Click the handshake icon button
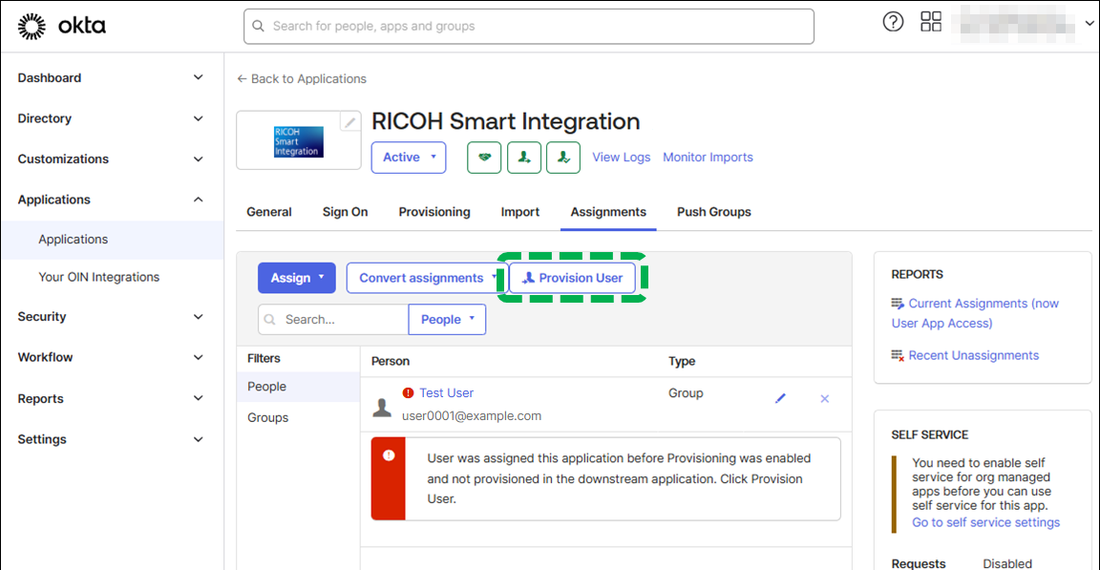Image resolution: width=1100 pixels, height=570 pixels. tap(484, 158)
